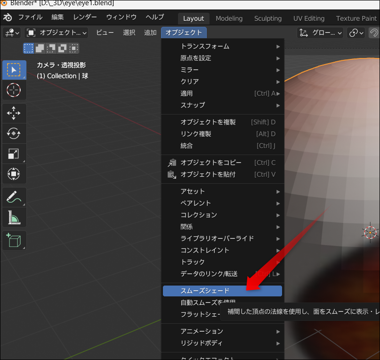
Task: Select the 3D Cursor tool
Action: pyautogui.click(x=14, y=90)
